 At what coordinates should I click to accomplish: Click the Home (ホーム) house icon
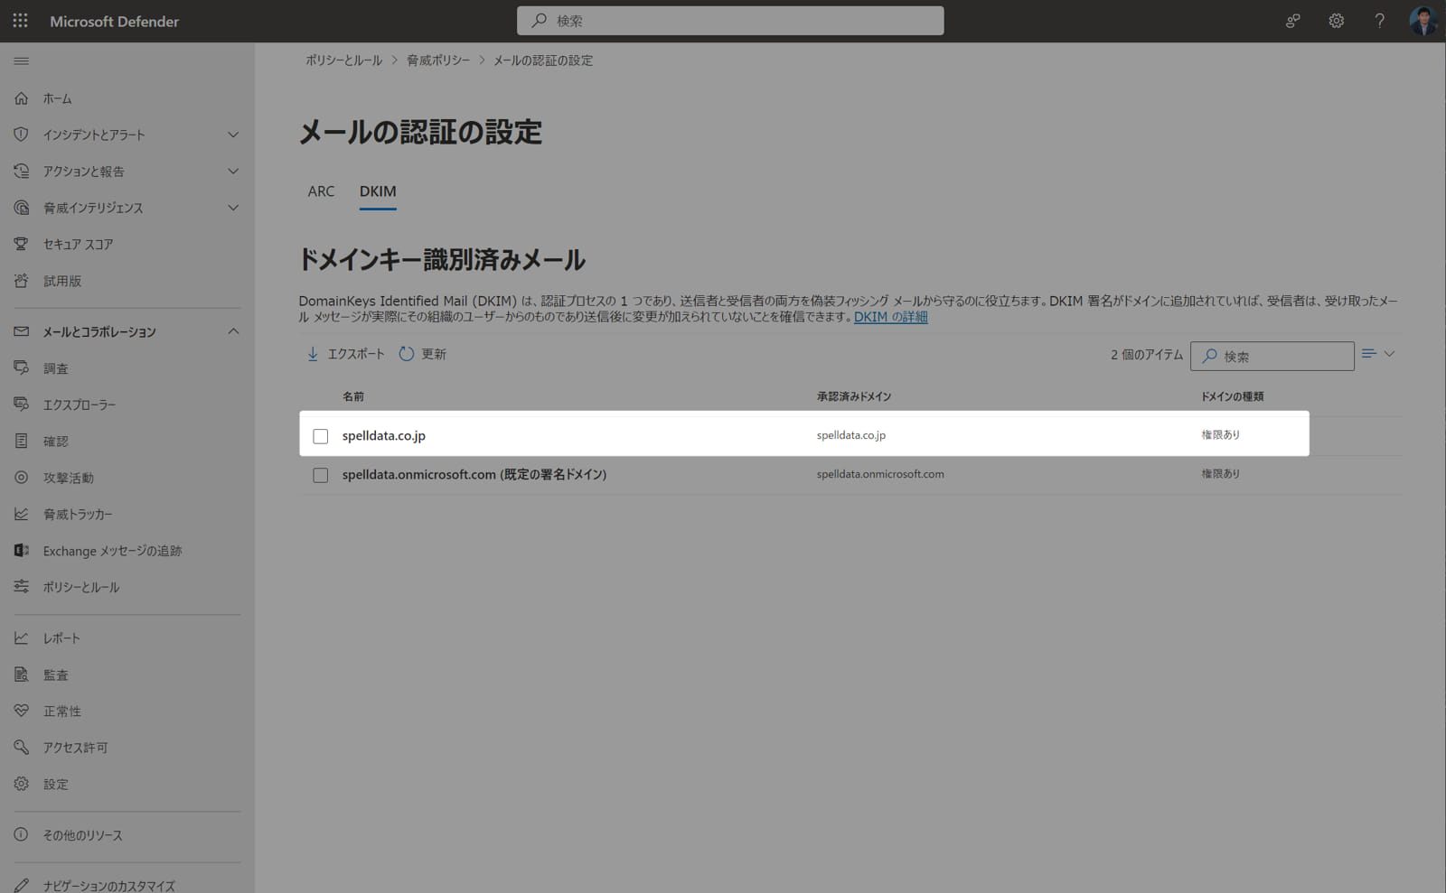tap(21, 98)
